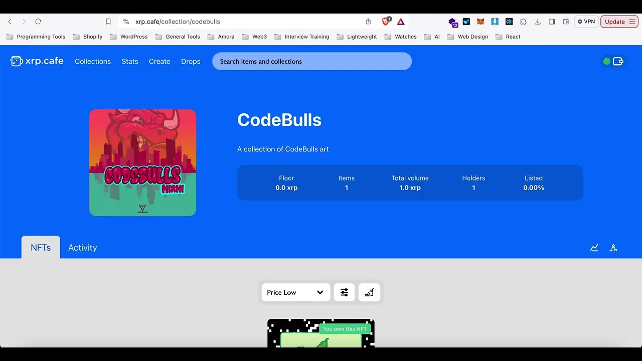Open the price chart icon
The image size is (642, 361).
tap(594, 248)
